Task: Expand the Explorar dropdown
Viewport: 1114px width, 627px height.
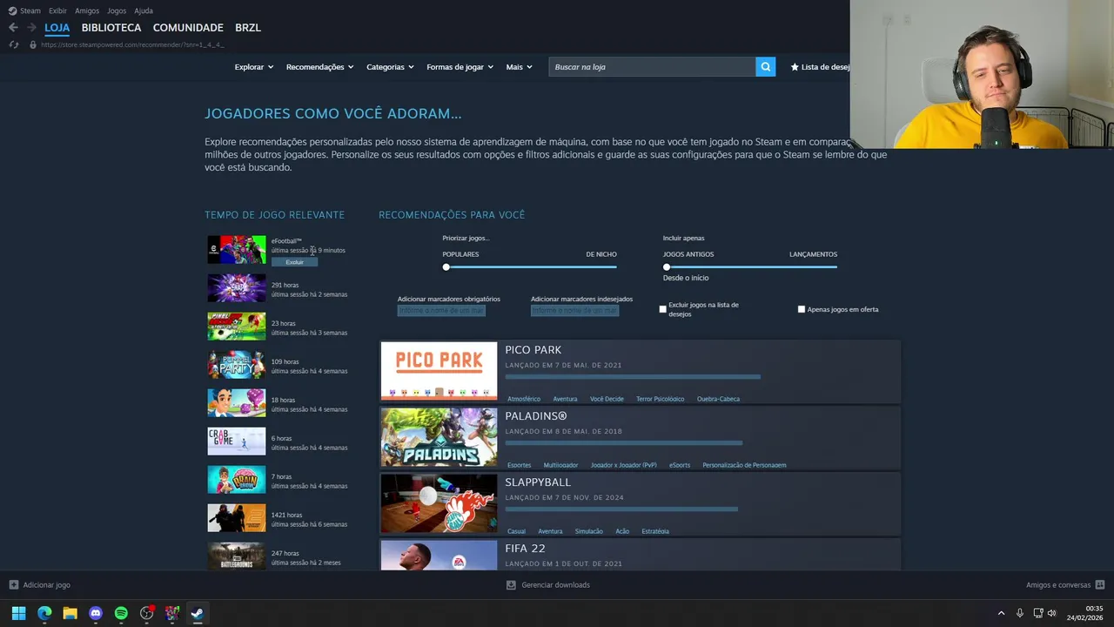Action: click(254, 67)
